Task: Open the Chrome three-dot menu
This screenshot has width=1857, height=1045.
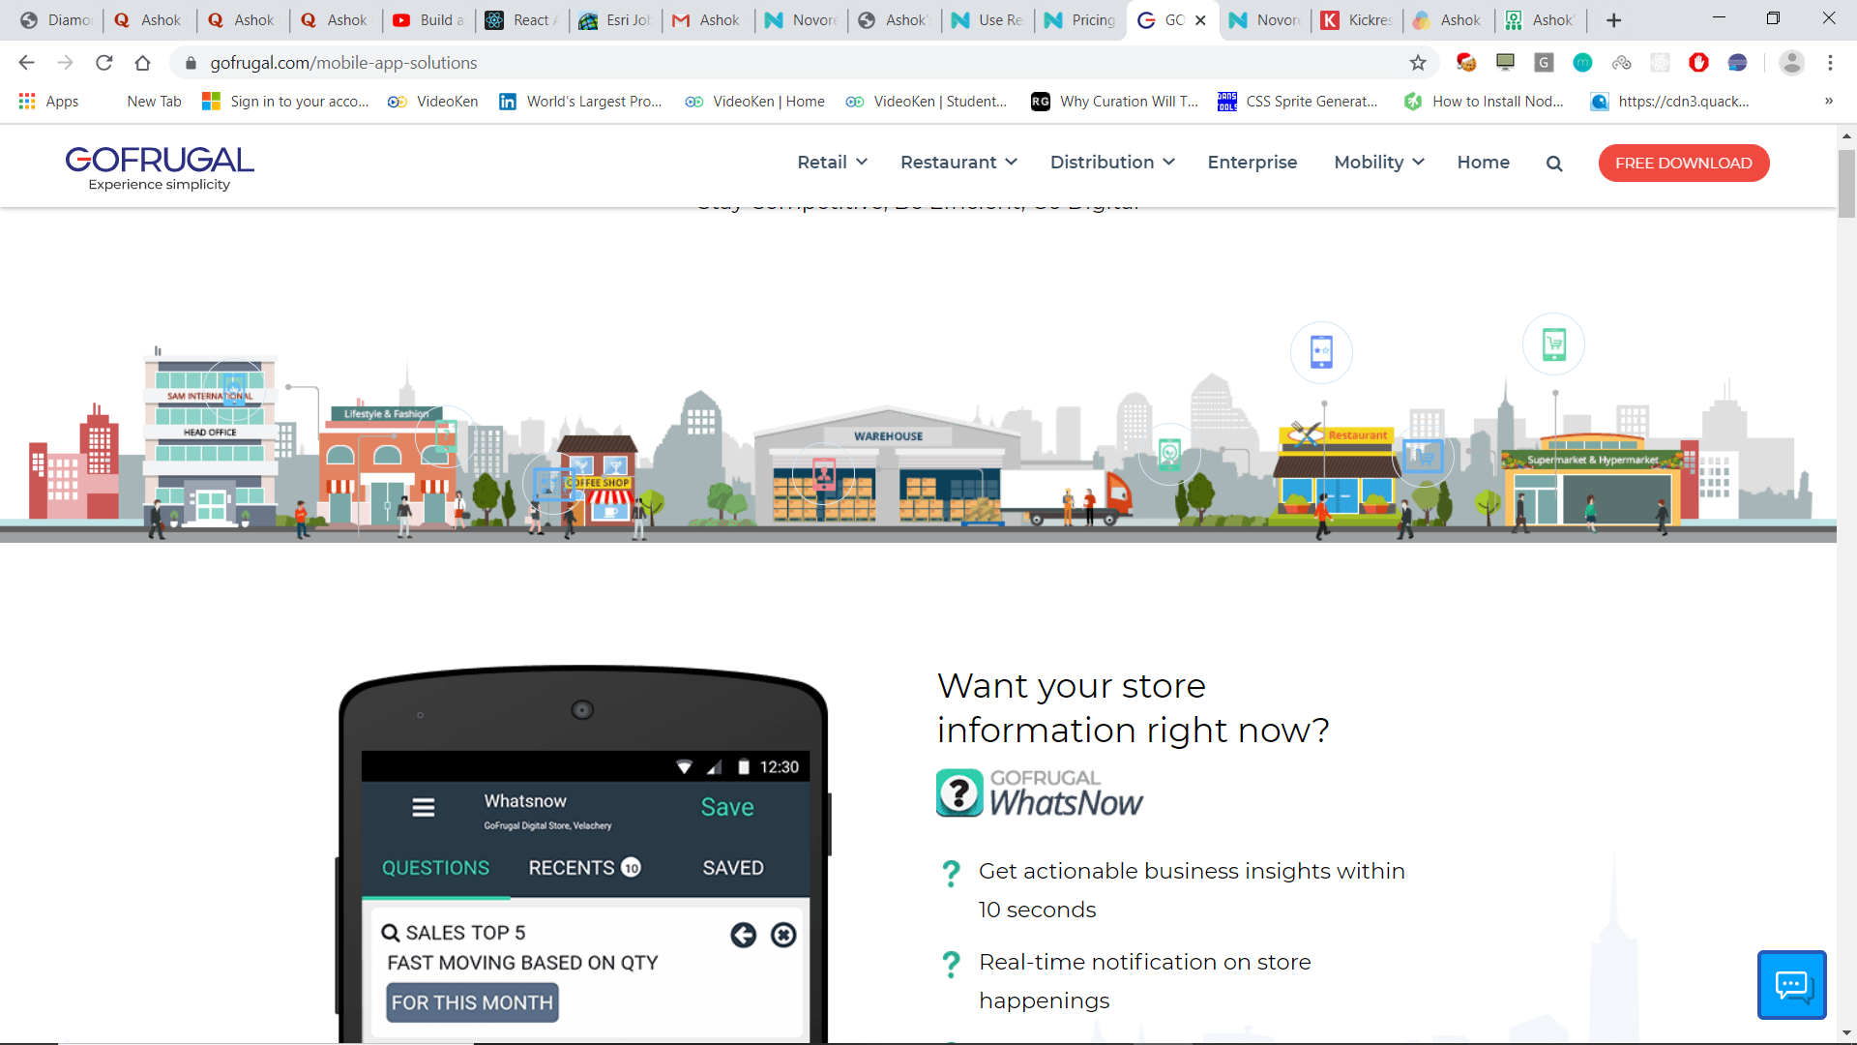Action: 1830,63
